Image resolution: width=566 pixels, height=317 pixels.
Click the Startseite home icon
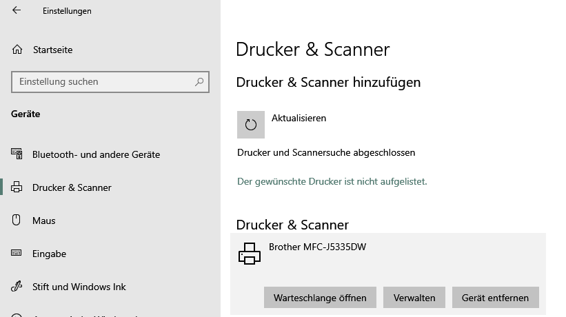point(17,50)
